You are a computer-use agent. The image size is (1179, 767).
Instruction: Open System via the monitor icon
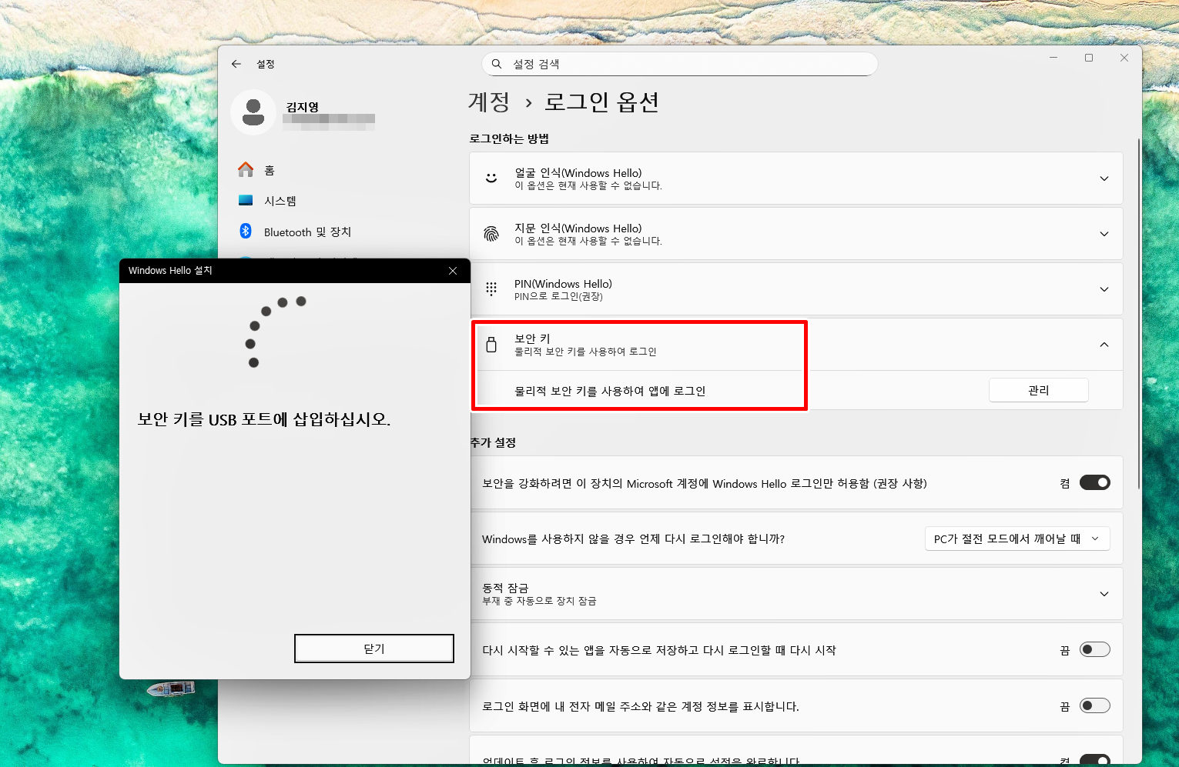pos(246,201)
